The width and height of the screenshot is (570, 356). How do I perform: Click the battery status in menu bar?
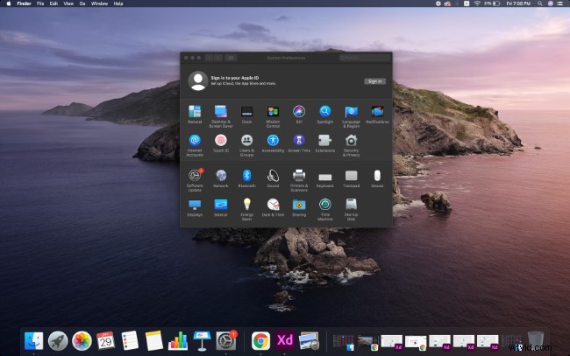tap(492, 3)
